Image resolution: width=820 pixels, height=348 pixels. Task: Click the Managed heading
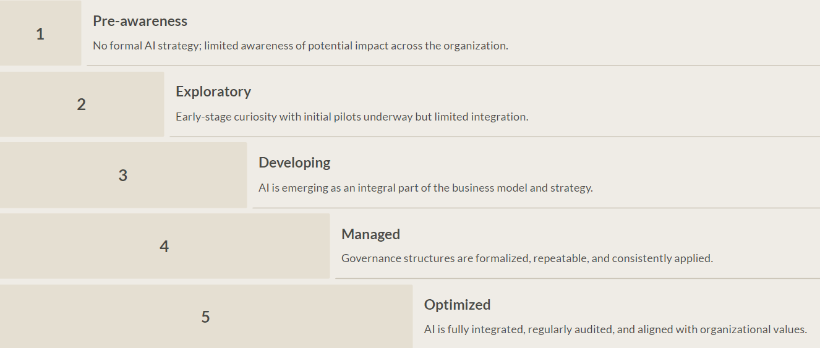[370, 234]
